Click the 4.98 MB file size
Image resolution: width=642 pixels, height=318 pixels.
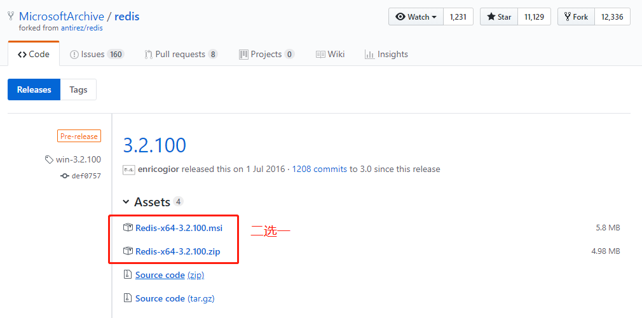tap(606, 251)
